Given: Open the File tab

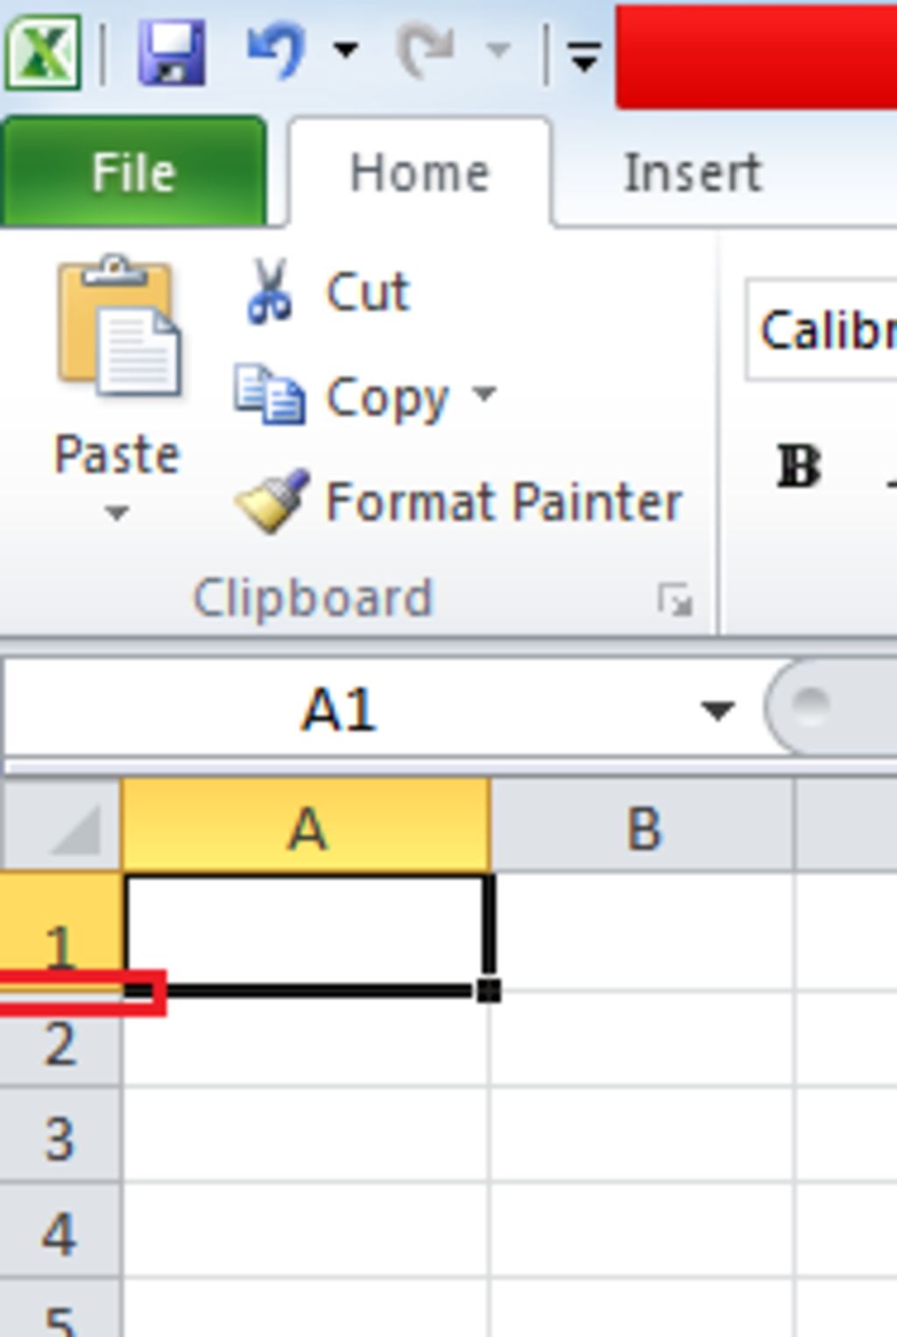Looking at the screenshot, I should pos(133,173).
